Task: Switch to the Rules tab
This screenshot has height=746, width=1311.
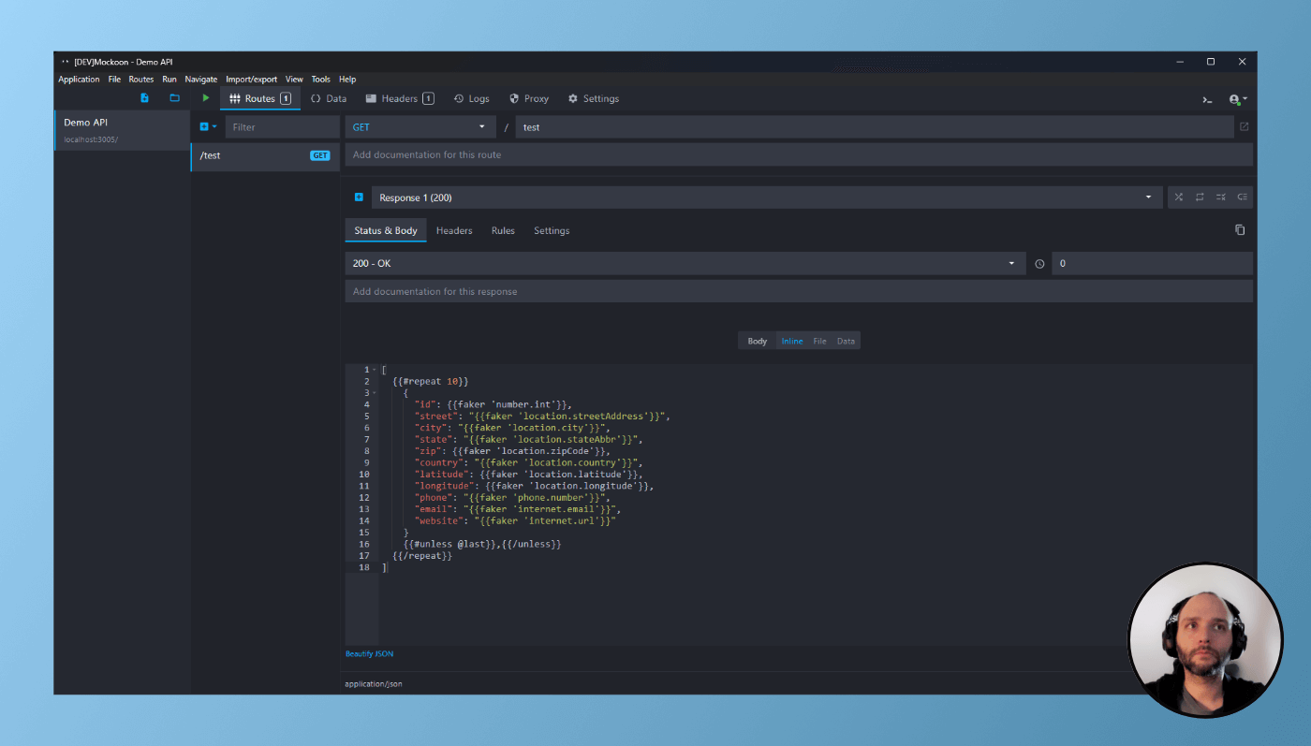Action: tap(503, 230)
